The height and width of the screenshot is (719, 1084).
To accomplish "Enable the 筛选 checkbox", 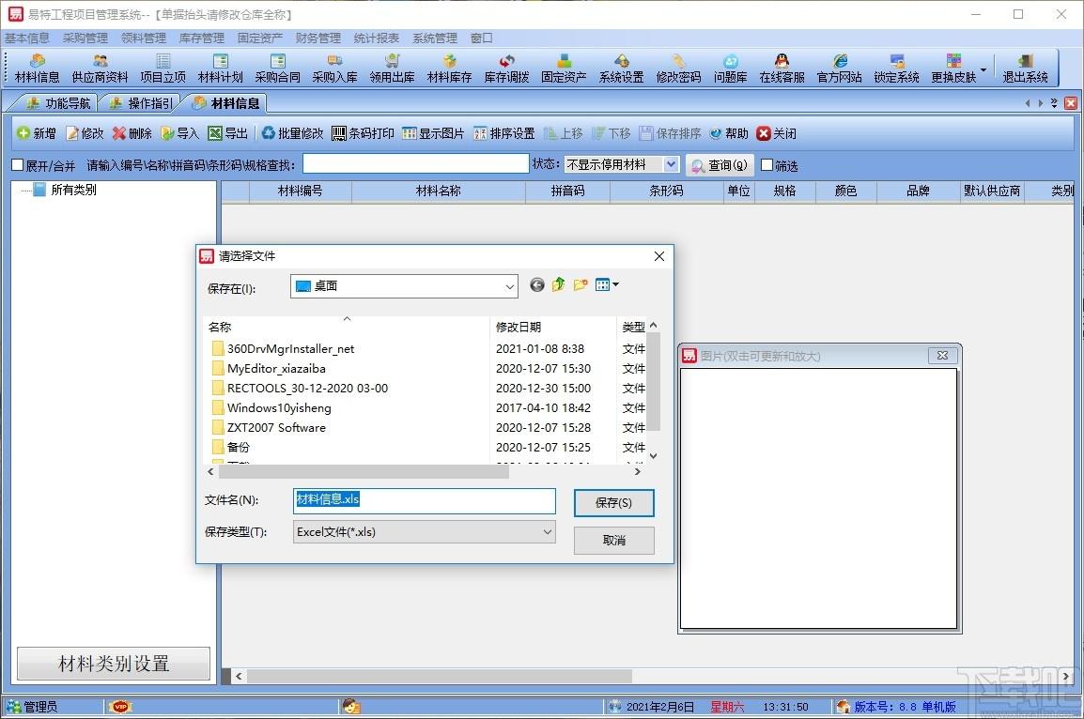I will [x=767, y=165].
